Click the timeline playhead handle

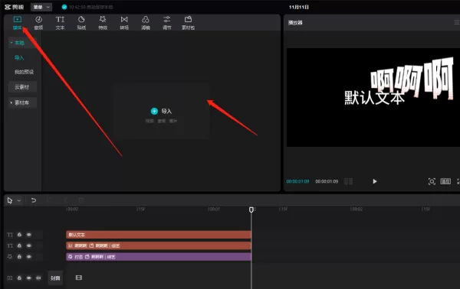click(251, 209)
